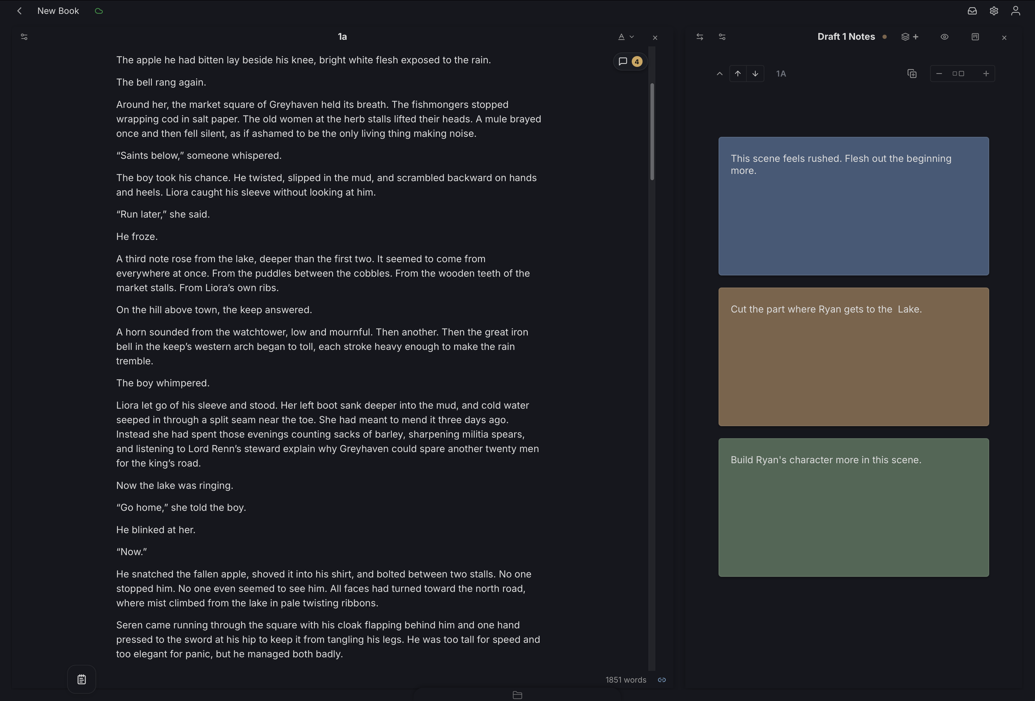
Task: Go back using the top-left arrow
Action: pyautogui.click(x=19, y=11)
